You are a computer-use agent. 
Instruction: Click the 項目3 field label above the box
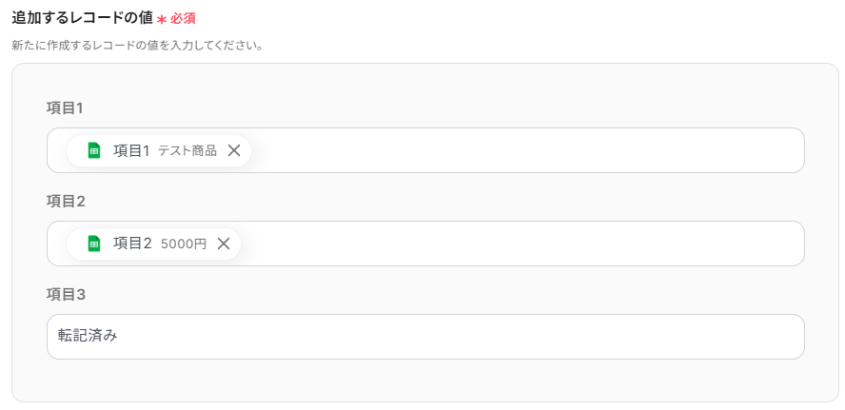[66, 294]
